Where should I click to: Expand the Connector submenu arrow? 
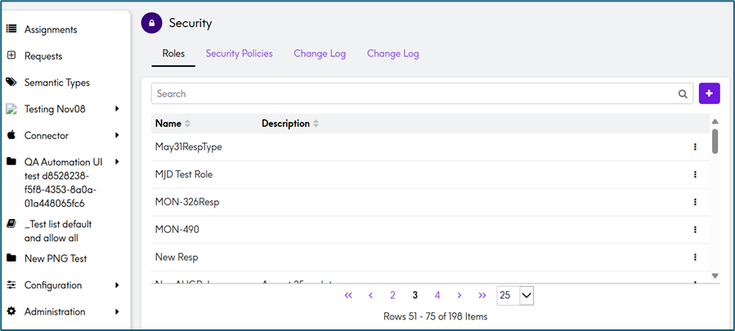pyautogui.click(x=117, y=136)
